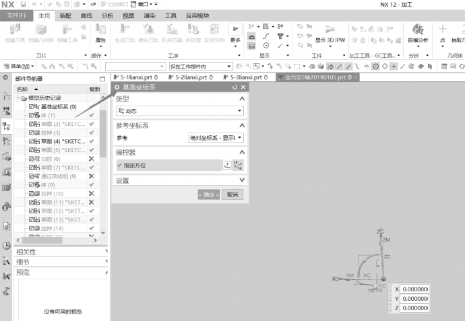
Task: Open the 文件(F) menu
Action: (x=16, y=15)
